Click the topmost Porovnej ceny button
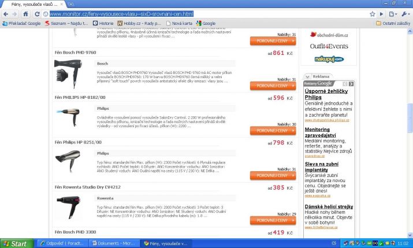This screenshot has width=413, height=248. click(x=273, y=41)
